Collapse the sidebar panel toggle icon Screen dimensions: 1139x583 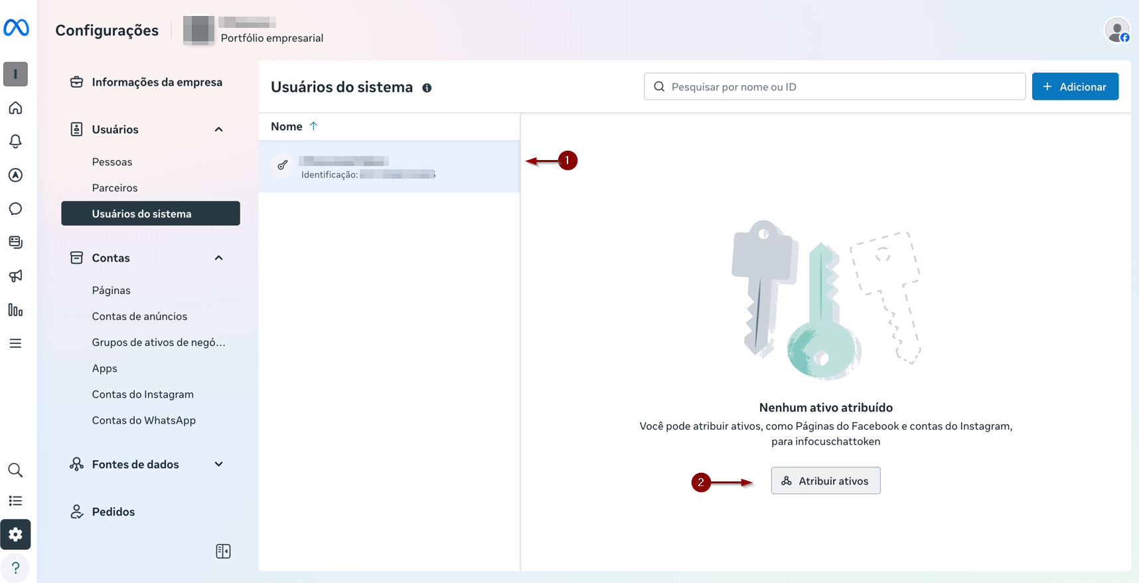click(223, 551)
